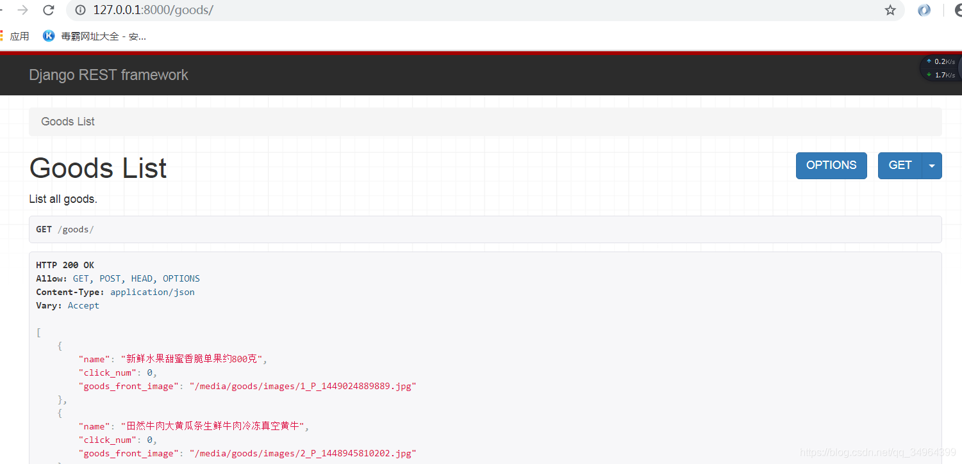Click the 'GET /goods/' request line
Screen dimensions: 962x464
tap(65, 229)
